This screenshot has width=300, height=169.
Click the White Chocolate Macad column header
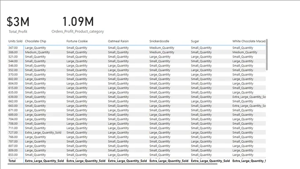coord(249,41)
